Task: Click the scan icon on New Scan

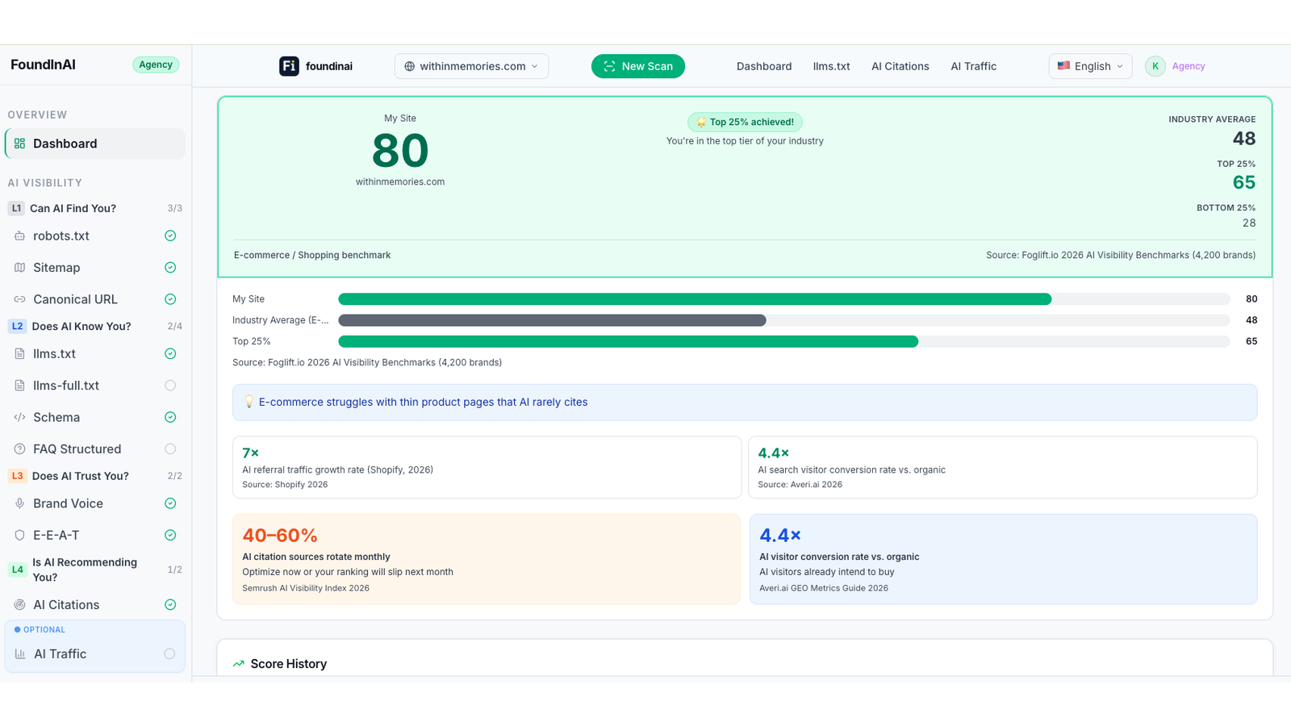Action: pos(609,66)
